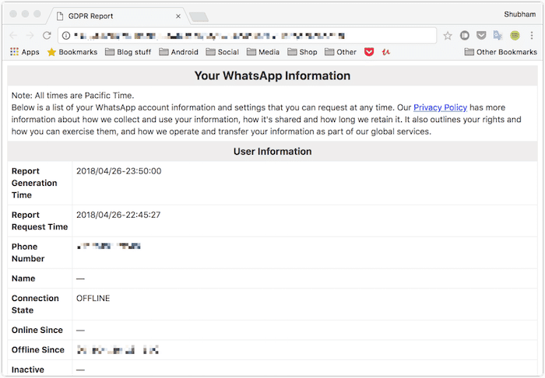The image size is (545, 378).
Task: Click the value 2018/04/26-23:50:00
Action: (119, 171)
